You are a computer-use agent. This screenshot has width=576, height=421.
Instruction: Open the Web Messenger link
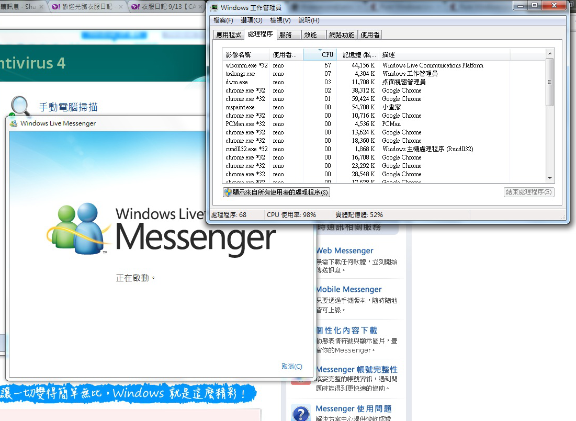tap(345, 251)
